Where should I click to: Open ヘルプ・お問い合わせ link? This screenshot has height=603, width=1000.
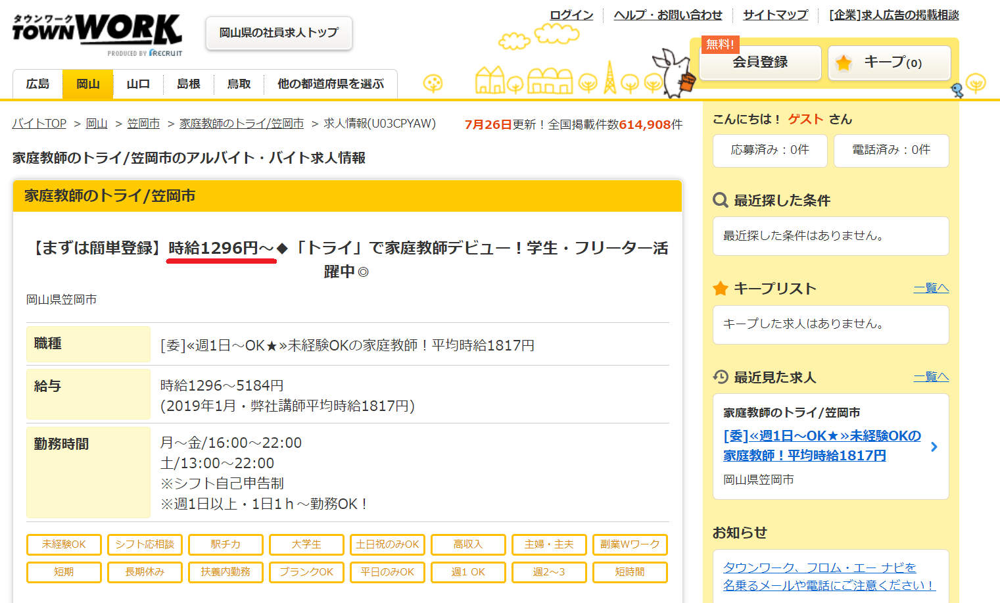click(x=668, y=15)
